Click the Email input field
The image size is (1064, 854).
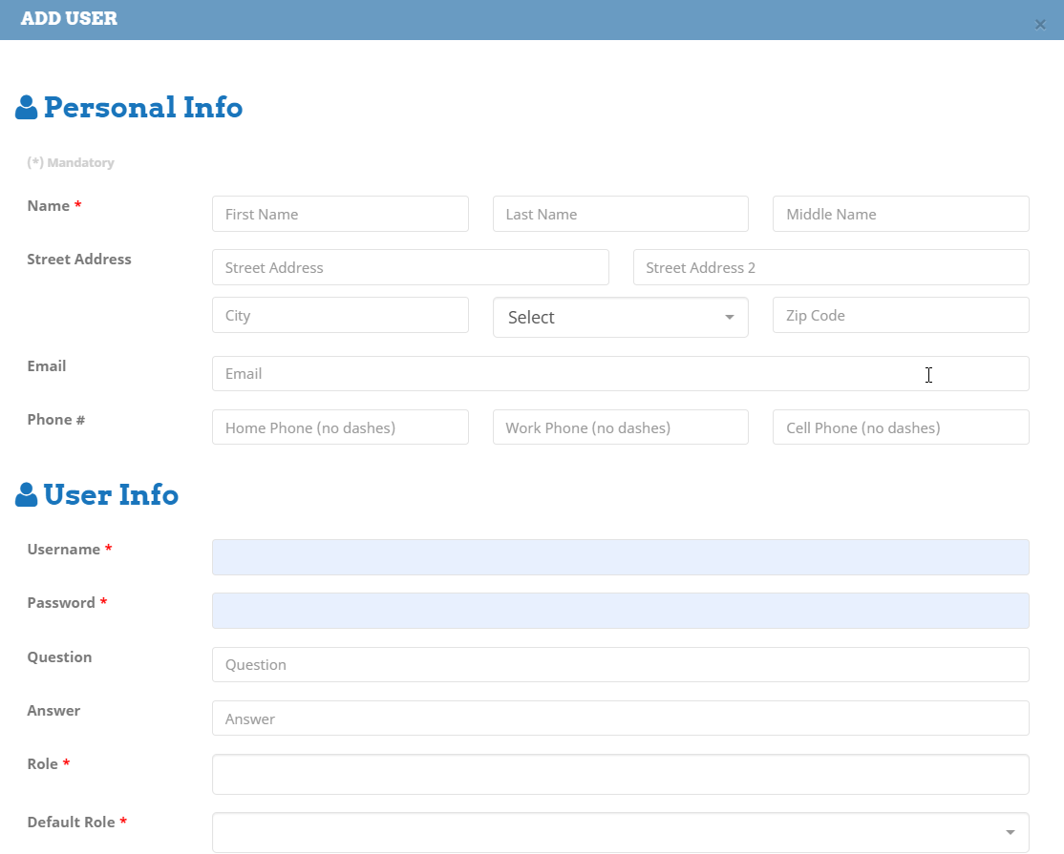[x=620, y=373]
